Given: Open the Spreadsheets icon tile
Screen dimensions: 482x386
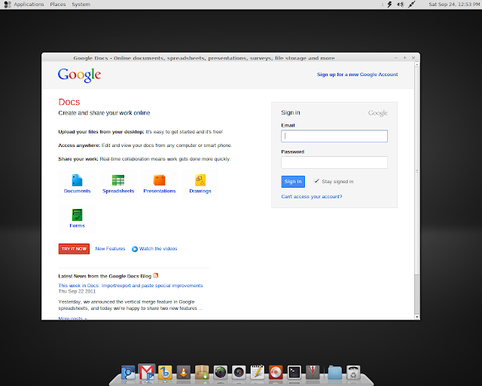Looking at the screenshot, I should [118, 184].
